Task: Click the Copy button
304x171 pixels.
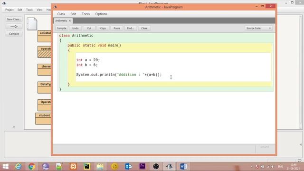Action: coord(103,28)
